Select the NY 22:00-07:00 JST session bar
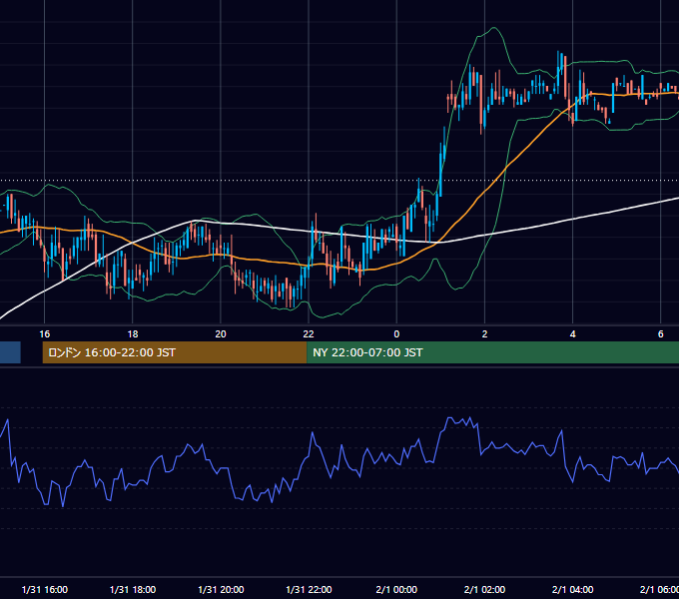679x599 pixels. (493, 352)
